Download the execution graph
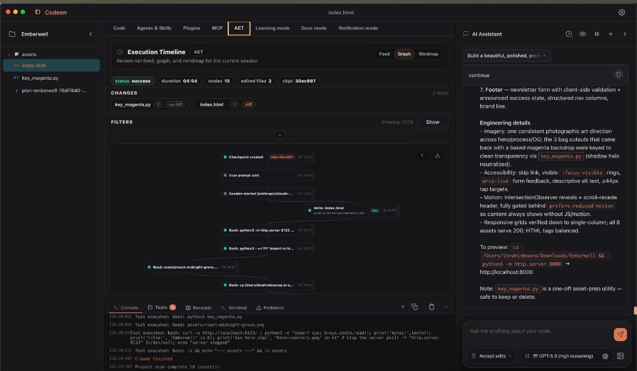Screen dimensions: 637x371 tap(437, 155)
